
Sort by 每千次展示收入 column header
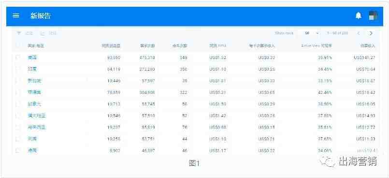[262, 45]
